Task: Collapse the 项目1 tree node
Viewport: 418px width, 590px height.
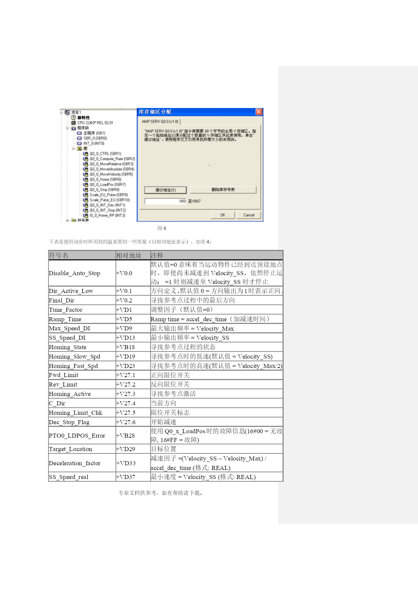Action: point(61,112)
